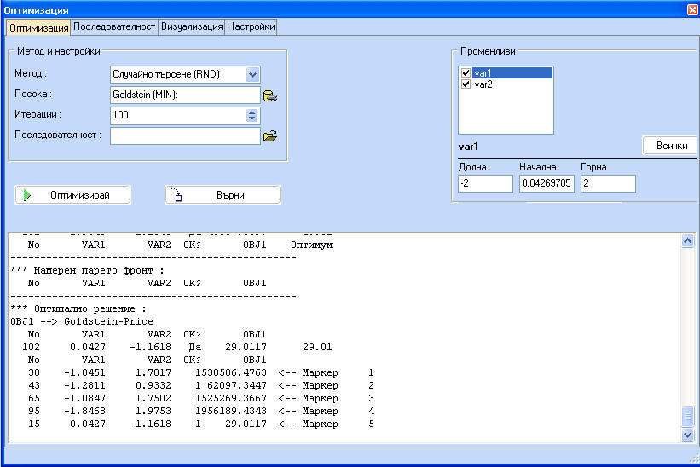The width and height of the screenshot is (700, 467).
Task: Click the icon on the Върни button
Action: tap(177, 195)
